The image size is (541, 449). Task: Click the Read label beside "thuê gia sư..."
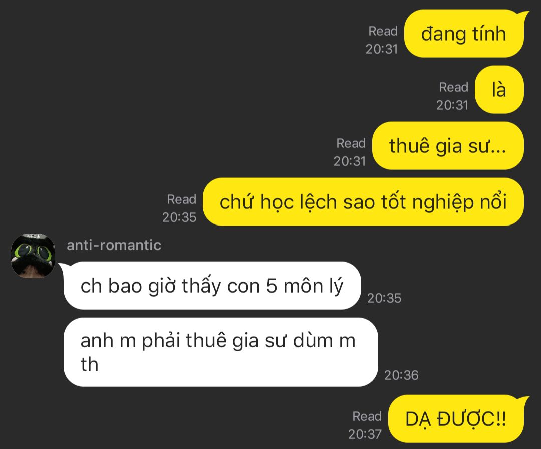tap(351, 143)
